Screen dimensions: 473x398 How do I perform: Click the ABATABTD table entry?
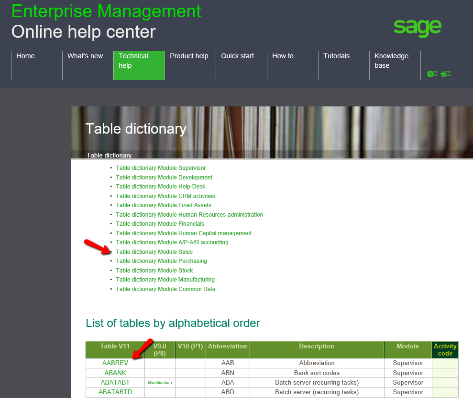(x=115, y=392)
